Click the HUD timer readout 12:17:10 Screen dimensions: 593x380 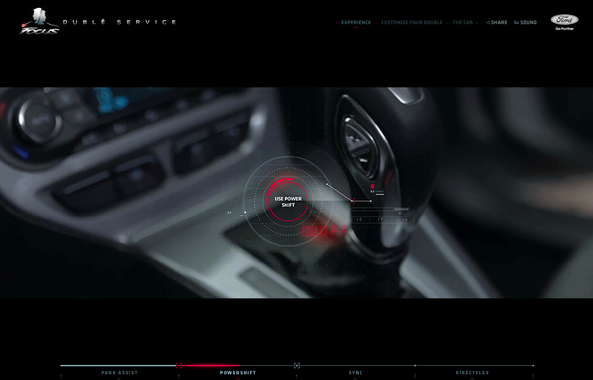[381, 220]
